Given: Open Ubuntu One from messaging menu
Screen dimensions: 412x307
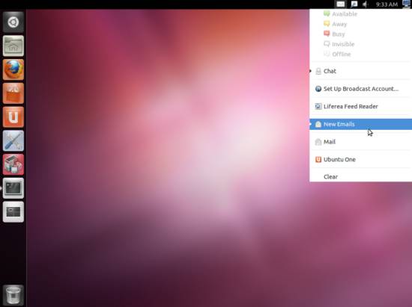Looking at the screenshot, I should [360, 159].
